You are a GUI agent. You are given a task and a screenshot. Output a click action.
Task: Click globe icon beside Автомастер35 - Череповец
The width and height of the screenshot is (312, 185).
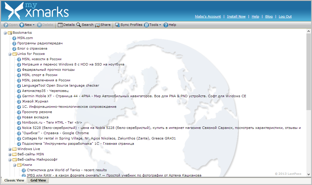[19, 91]
